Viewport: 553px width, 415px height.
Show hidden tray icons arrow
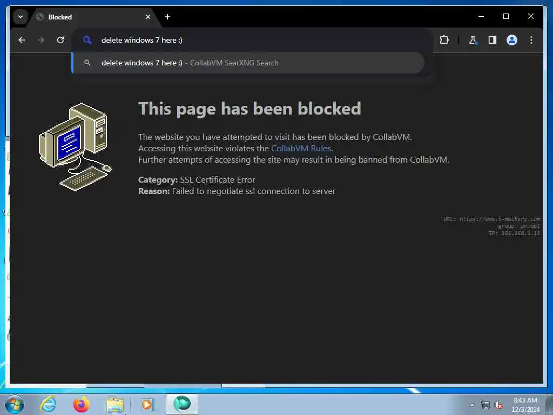[x=472, y=405]
